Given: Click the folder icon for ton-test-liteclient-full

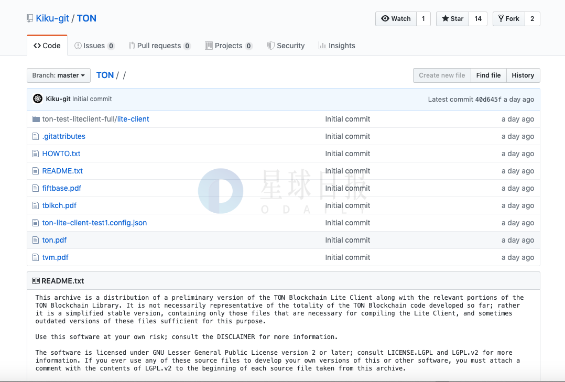Looking at the screenshot, I should point(36,119).
